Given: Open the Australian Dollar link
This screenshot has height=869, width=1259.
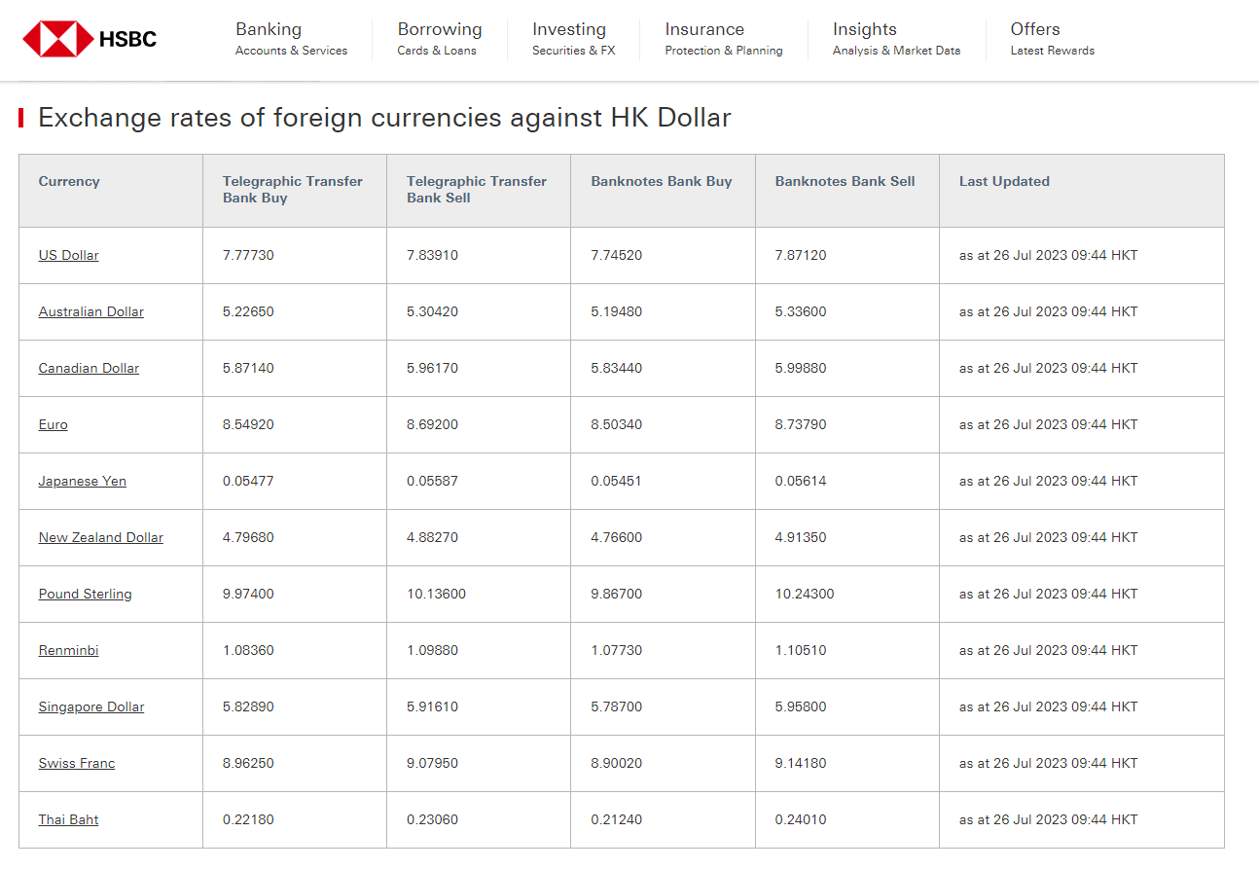Looking at the screenshot, I should pyautogui.click(x=91, y=312).
